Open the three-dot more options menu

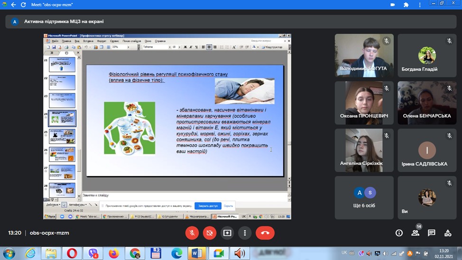pyautogui.click(x=245, y=233)
